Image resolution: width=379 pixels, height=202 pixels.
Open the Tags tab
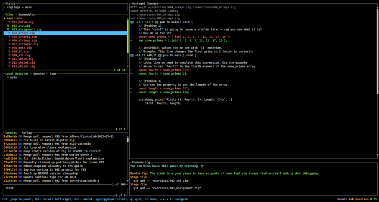[x=53, y=73]
